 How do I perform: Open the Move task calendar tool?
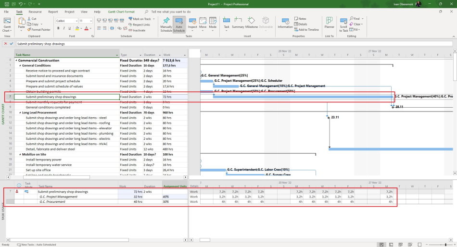tap(203, 24)
